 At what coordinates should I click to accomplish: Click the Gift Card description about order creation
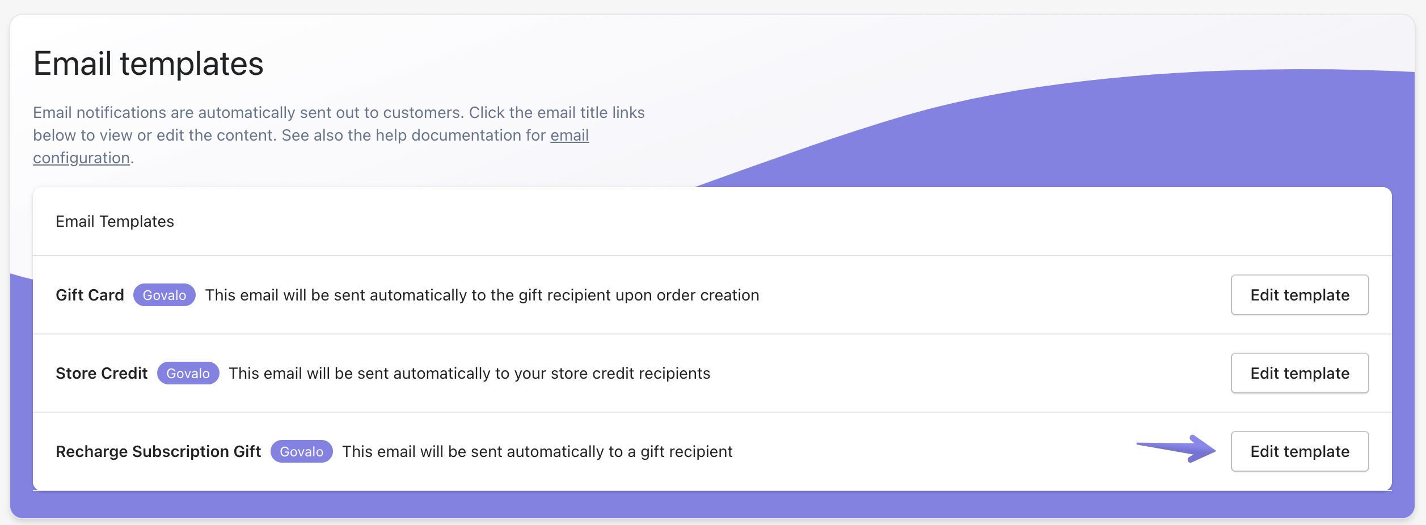pos(482,295)
